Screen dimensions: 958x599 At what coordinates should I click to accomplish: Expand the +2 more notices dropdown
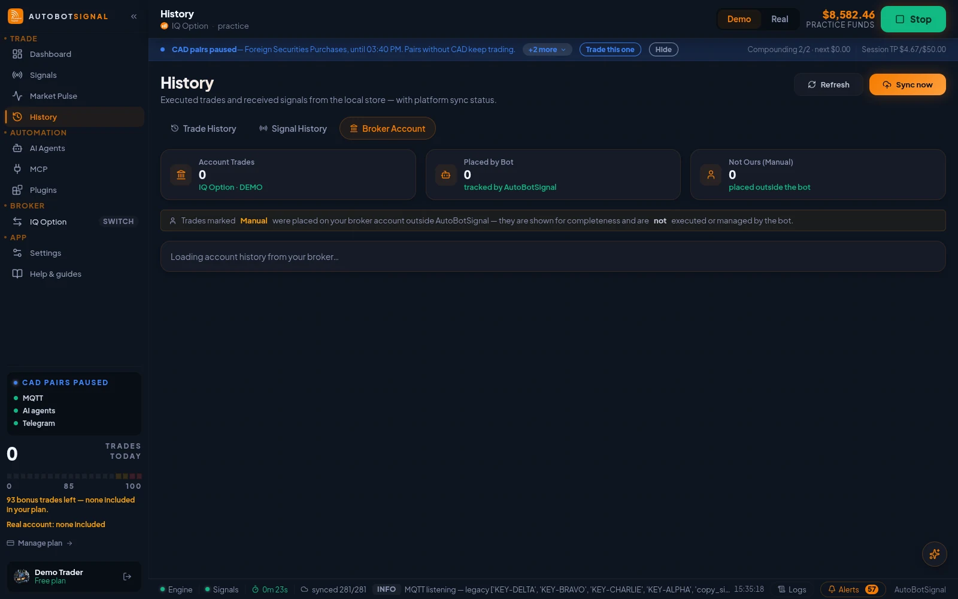coord(547,50)
